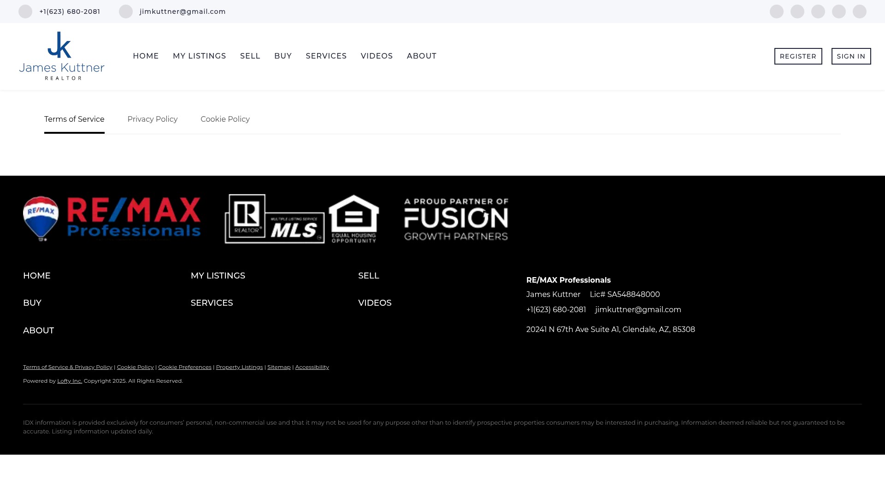This screenshot has width=885, height=498.
Task: Click the RE/MAX Professionals heading in footer contact
Action: click(568, 280)
